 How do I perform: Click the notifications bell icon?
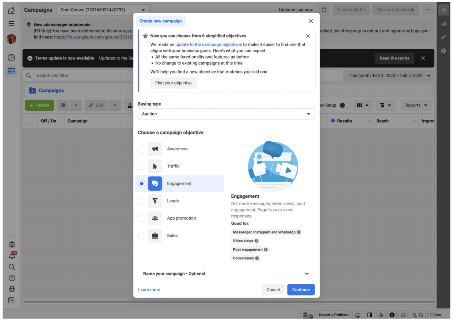(x=12, y=255)
